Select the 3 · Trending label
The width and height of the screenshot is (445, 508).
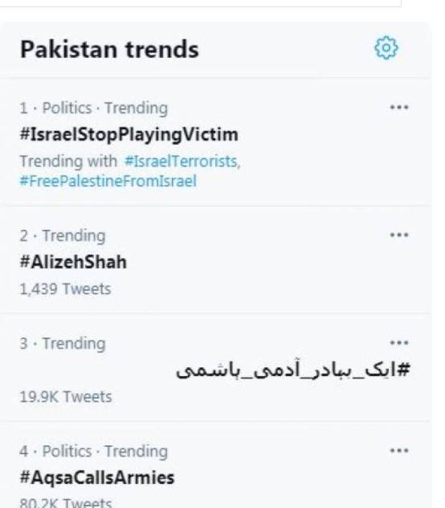pyautogui.click(x=63, y=343)
